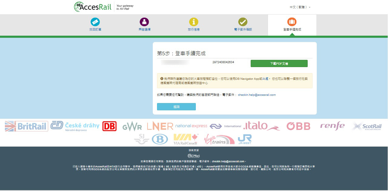Click the yellow 旅行信息 info icon
The height and width of the screenshot is (191, 388).
(194, 22)
